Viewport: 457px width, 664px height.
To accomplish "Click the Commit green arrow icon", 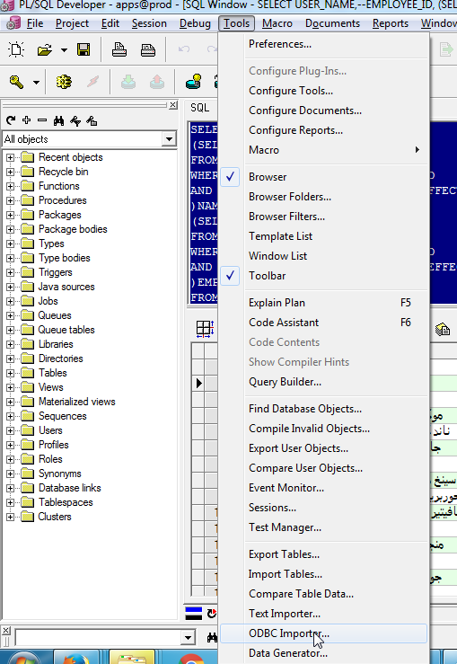I will pos(128,82).
